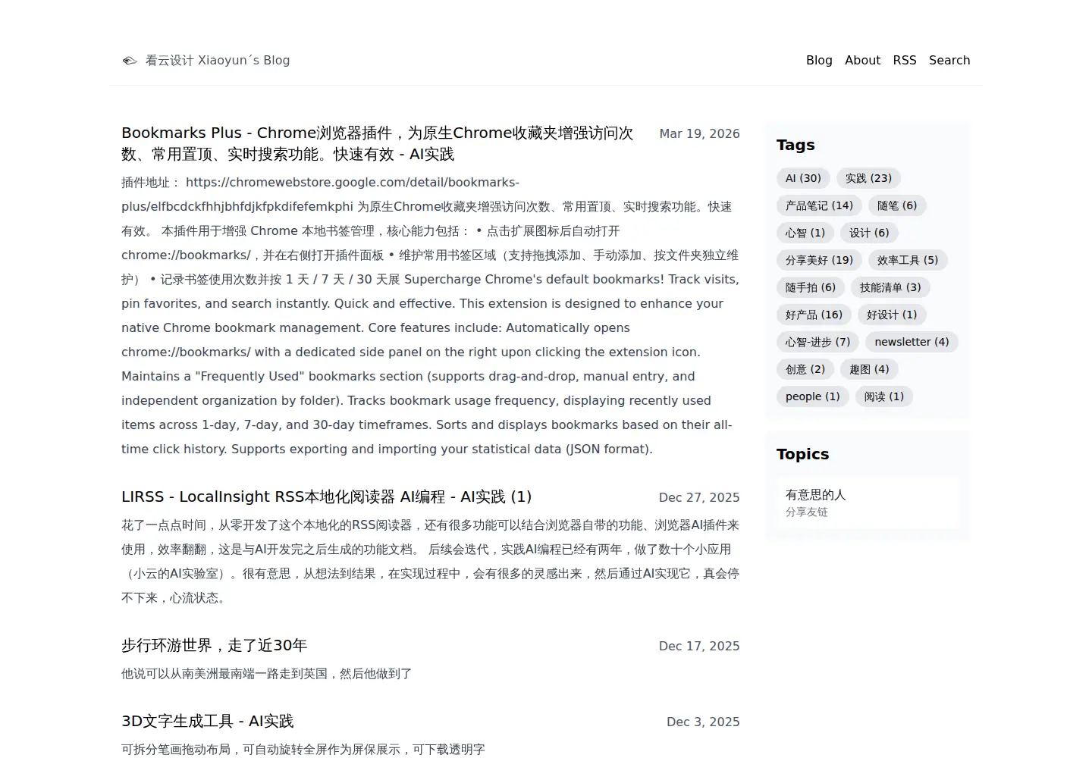Click the Dec 17, 2025 post date

[699, 646]
